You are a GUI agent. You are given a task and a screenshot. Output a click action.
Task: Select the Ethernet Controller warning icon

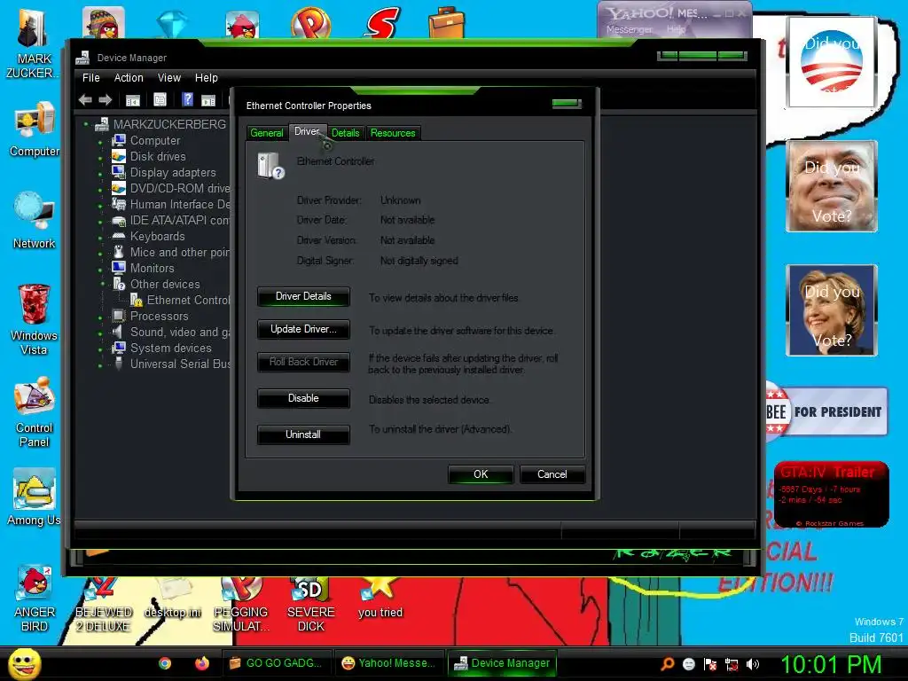[136, 300]
